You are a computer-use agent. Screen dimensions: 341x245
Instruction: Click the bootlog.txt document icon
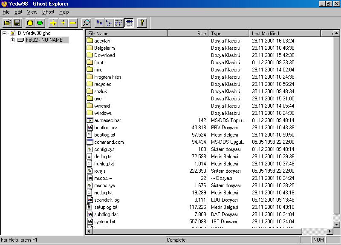tap(90, 134)
